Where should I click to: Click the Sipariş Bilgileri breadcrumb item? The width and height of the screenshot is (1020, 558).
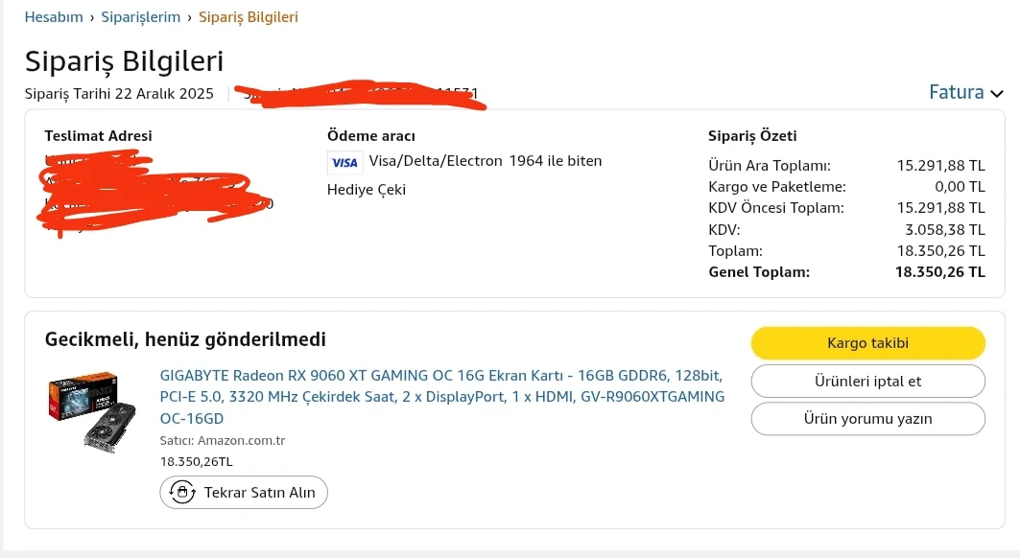(x=248, y=17)
